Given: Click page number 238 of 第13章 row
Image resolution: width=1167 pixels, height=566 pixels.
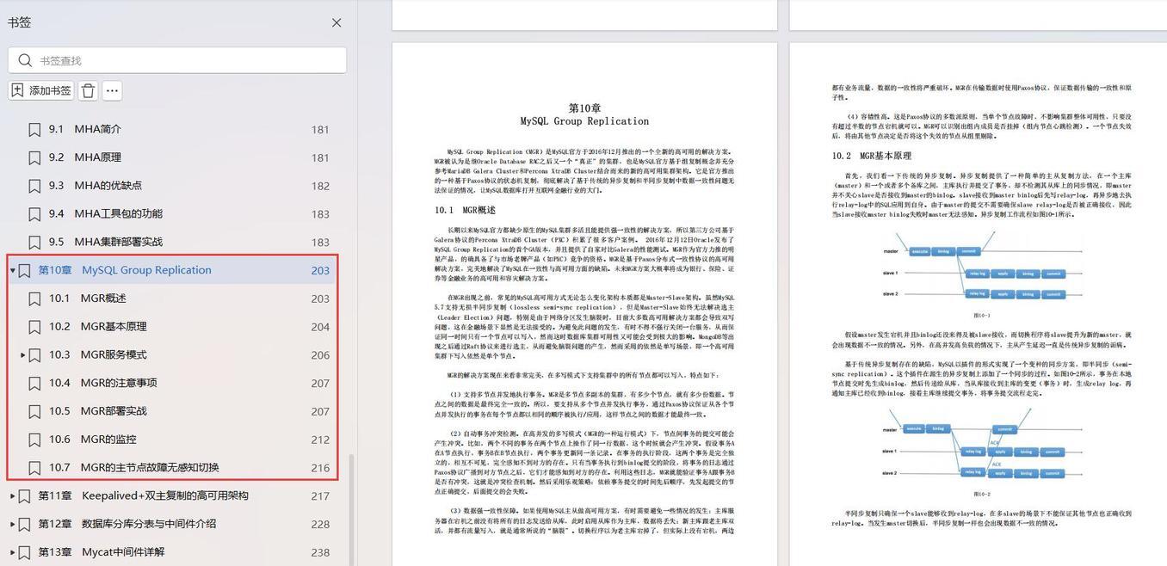Looking at the screenshot, I should point(320,552).
